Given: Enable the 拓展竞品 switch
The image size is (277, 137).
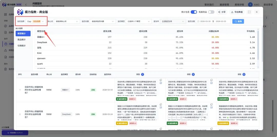Looking at the screenshot, I should (x=211, y=12).
